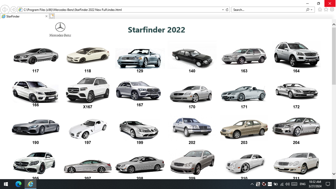Click the ENG language indicator
336x189 pixels.
pyautogui.click(x=303, y=184)
